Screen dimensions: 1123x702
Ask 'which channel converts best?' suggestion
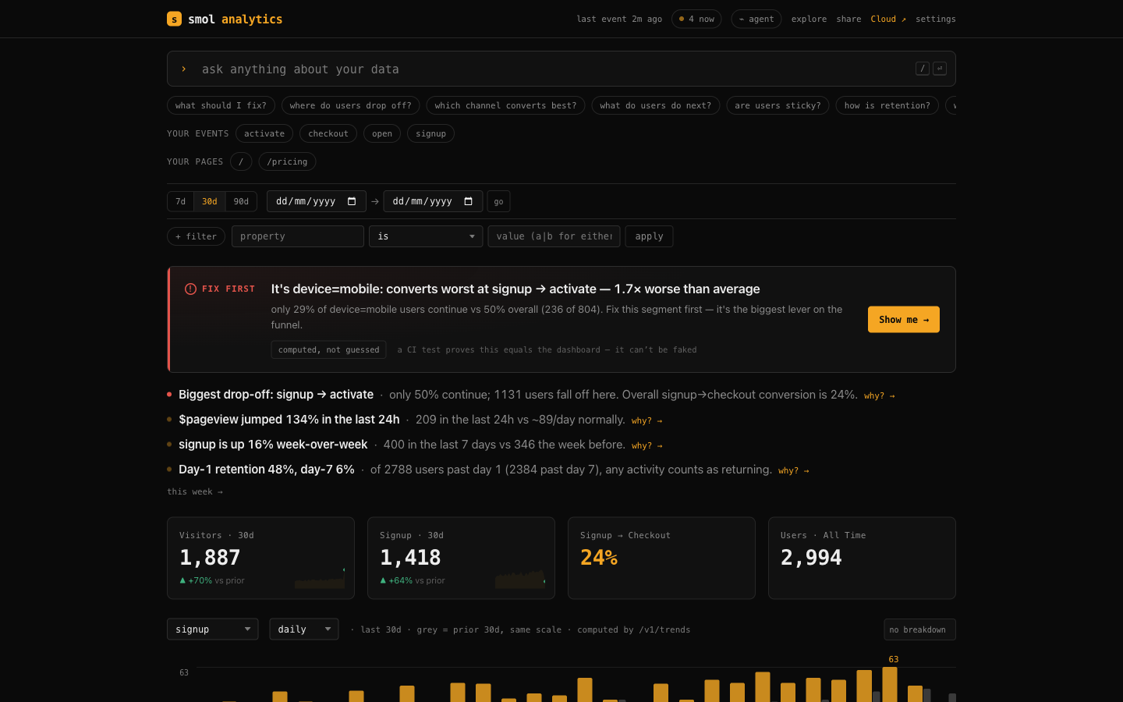point(505,105)
